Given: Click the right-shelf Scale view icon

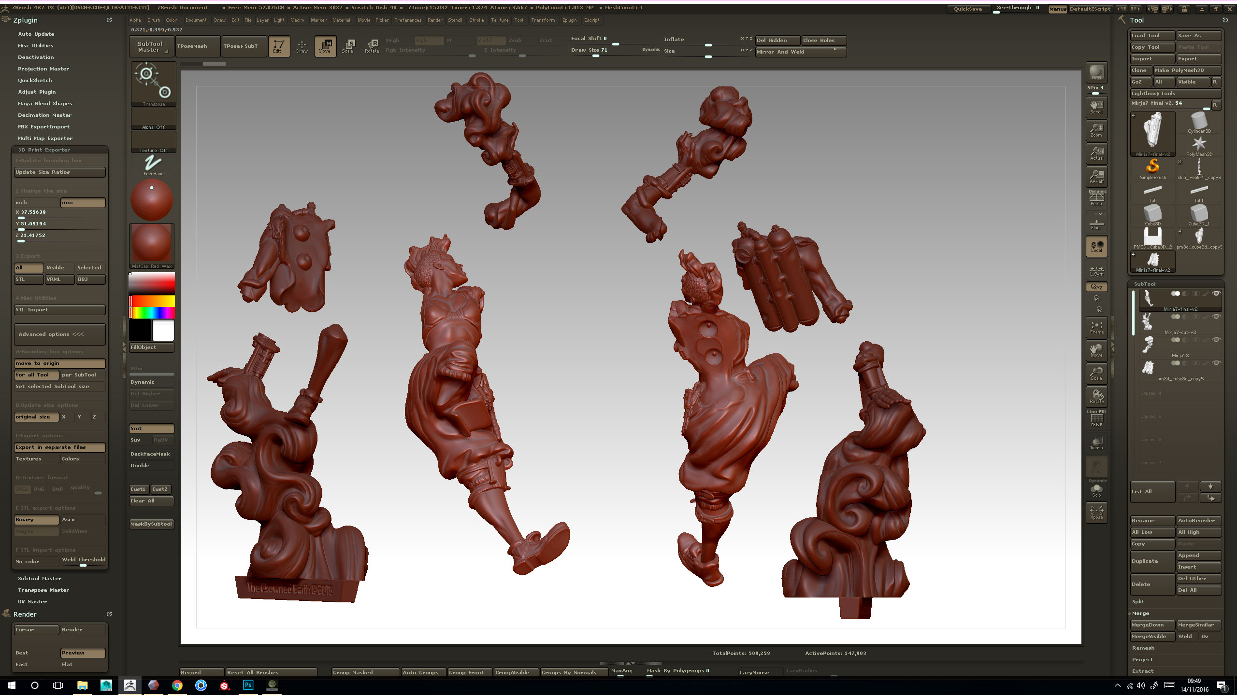Looking at the screenshot, I should [1096, 374].
